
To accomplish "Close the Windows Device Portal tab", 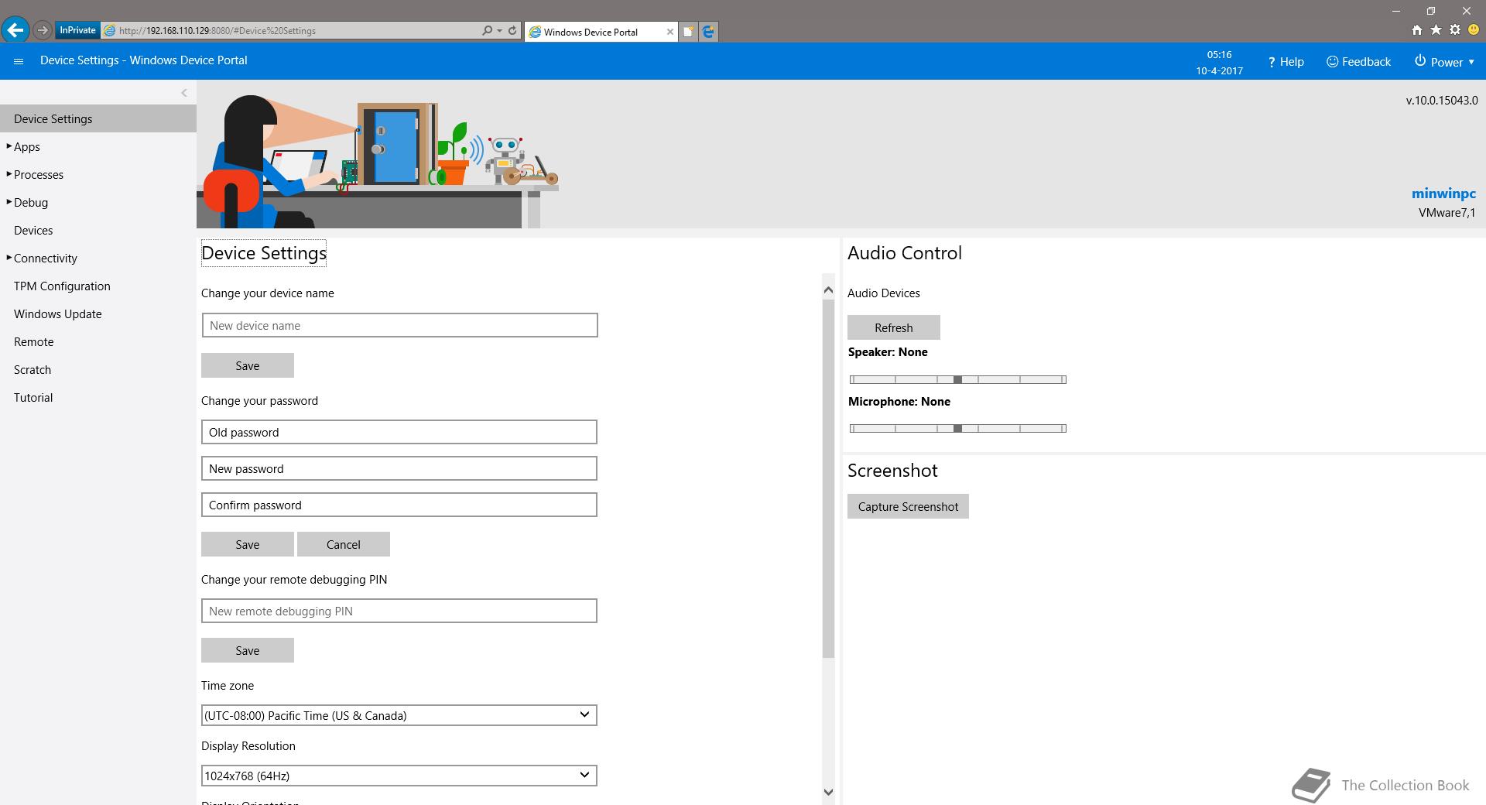I will [x=670, y=32].
